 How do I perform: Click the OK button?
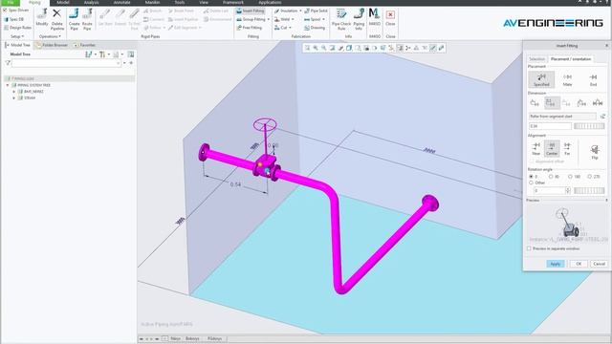[579, 264]
